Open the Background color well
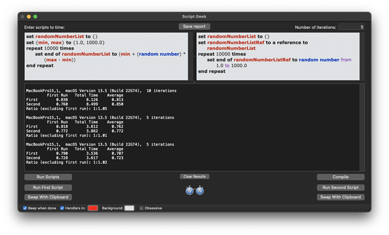This screenshot has width=389, height=235. (129, 208)
